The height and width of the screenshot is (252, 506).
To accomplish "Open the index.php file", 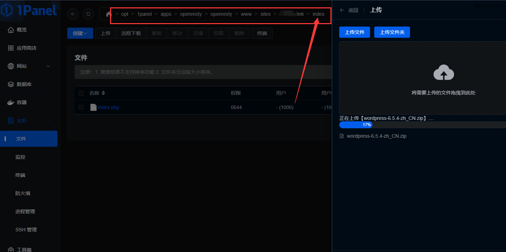I will (x=109, y=107).
